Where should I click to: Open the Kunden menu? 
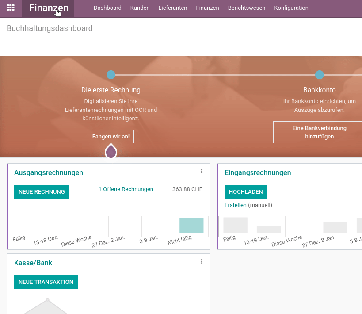point(140,8)
